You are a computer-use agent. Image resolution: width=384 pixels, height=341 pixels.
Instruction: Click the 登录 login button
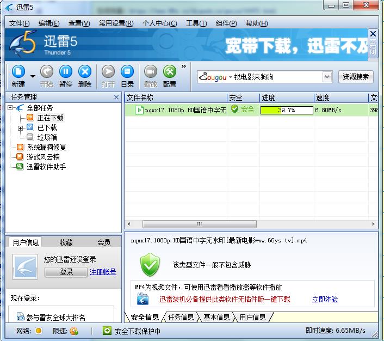click(x=66, y=272)
